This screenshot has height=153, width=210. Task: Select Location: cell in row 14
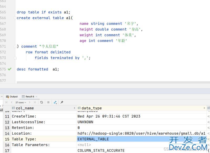click(x=44, y=133)
